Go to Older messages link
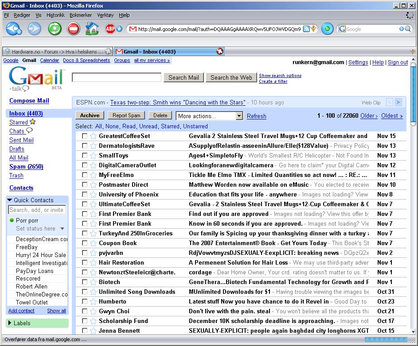Screen dimensions: 418x346 (x=369, y=116)
